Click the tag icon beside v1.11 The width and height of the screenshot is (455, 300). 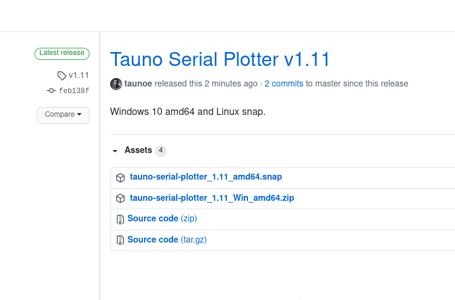62,76
